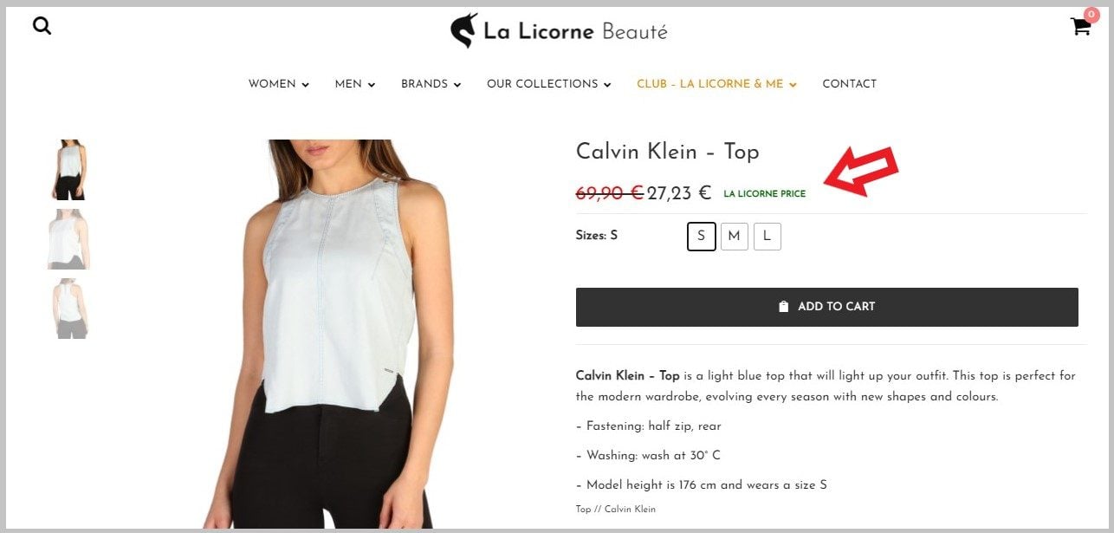Viewport: 1114px width, 533px height.
Task: Show the third back-view thumbnail
Action: [68, 309]
